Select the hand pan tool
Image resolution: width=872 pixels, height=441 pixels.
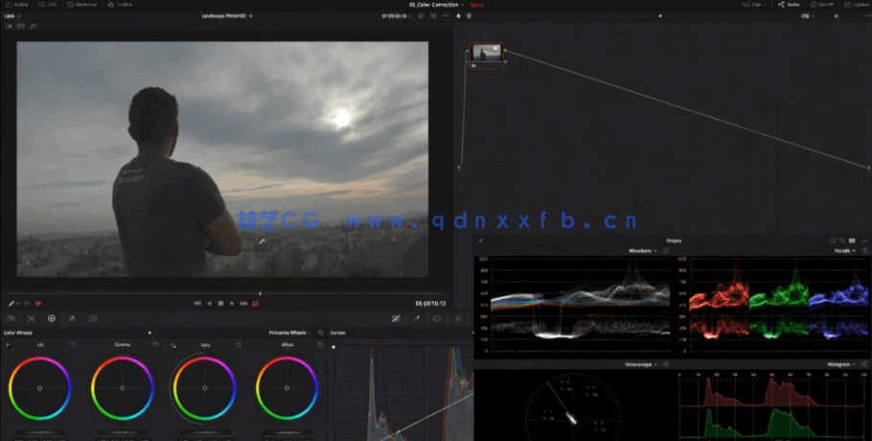point(469,16)
